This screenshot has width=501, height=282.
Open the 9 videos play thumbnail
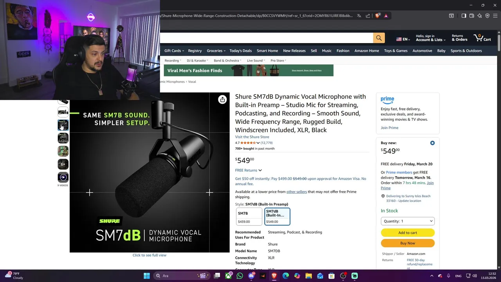tap(63, 177)
